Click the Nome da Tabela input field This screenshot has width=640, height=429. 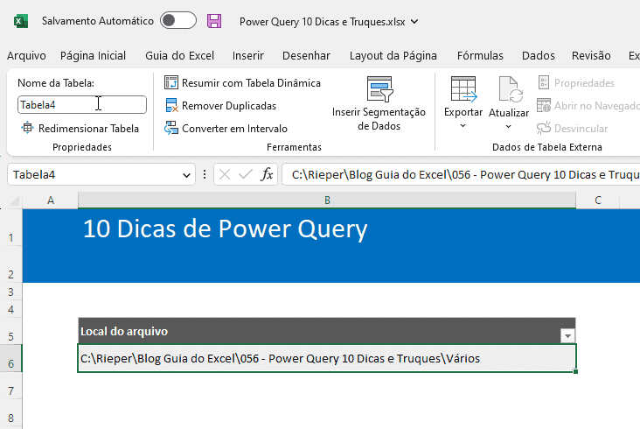[81, 104]
